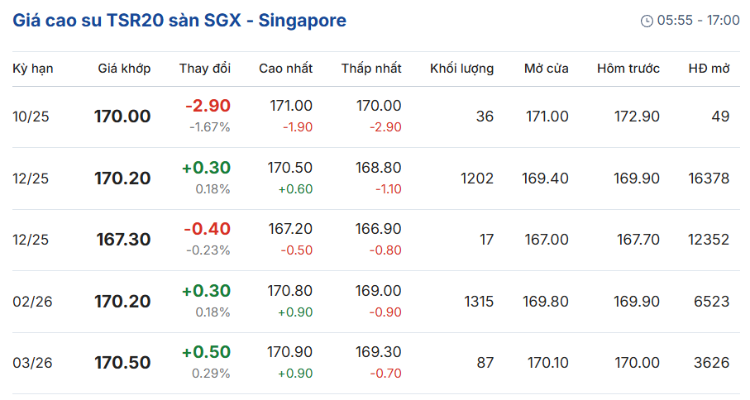The image size is (750, 400).
Task: Select the 10/25 contract term
Action: [31, 117]
